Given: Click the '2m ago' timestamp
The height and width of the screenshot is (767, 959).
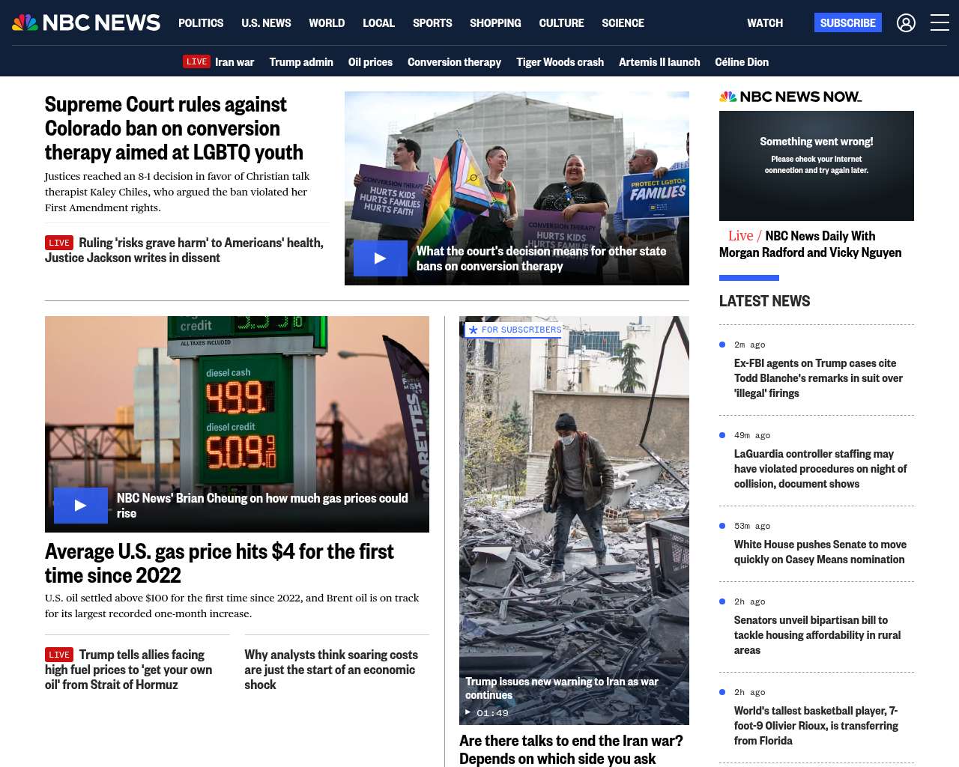Looking at the screenshot, I should [749, 345].
